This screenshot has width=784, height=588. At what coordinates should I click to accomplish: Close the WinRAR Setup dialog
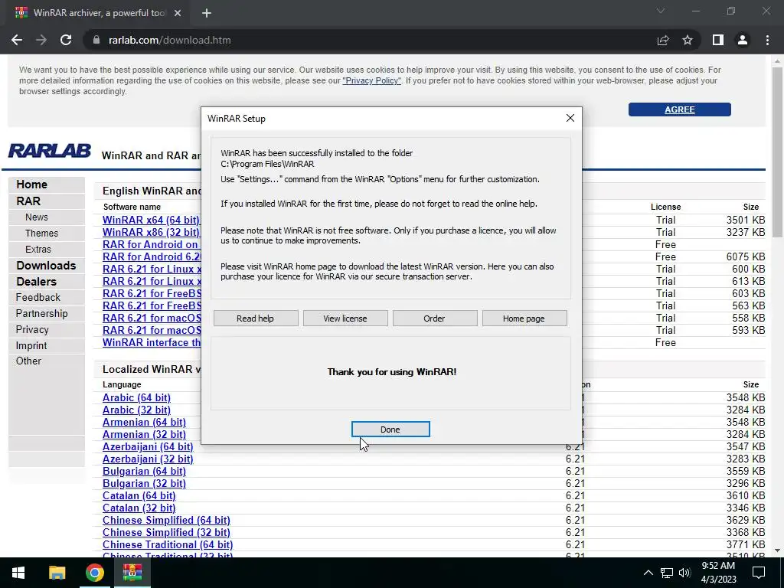(x=570, y=118)
